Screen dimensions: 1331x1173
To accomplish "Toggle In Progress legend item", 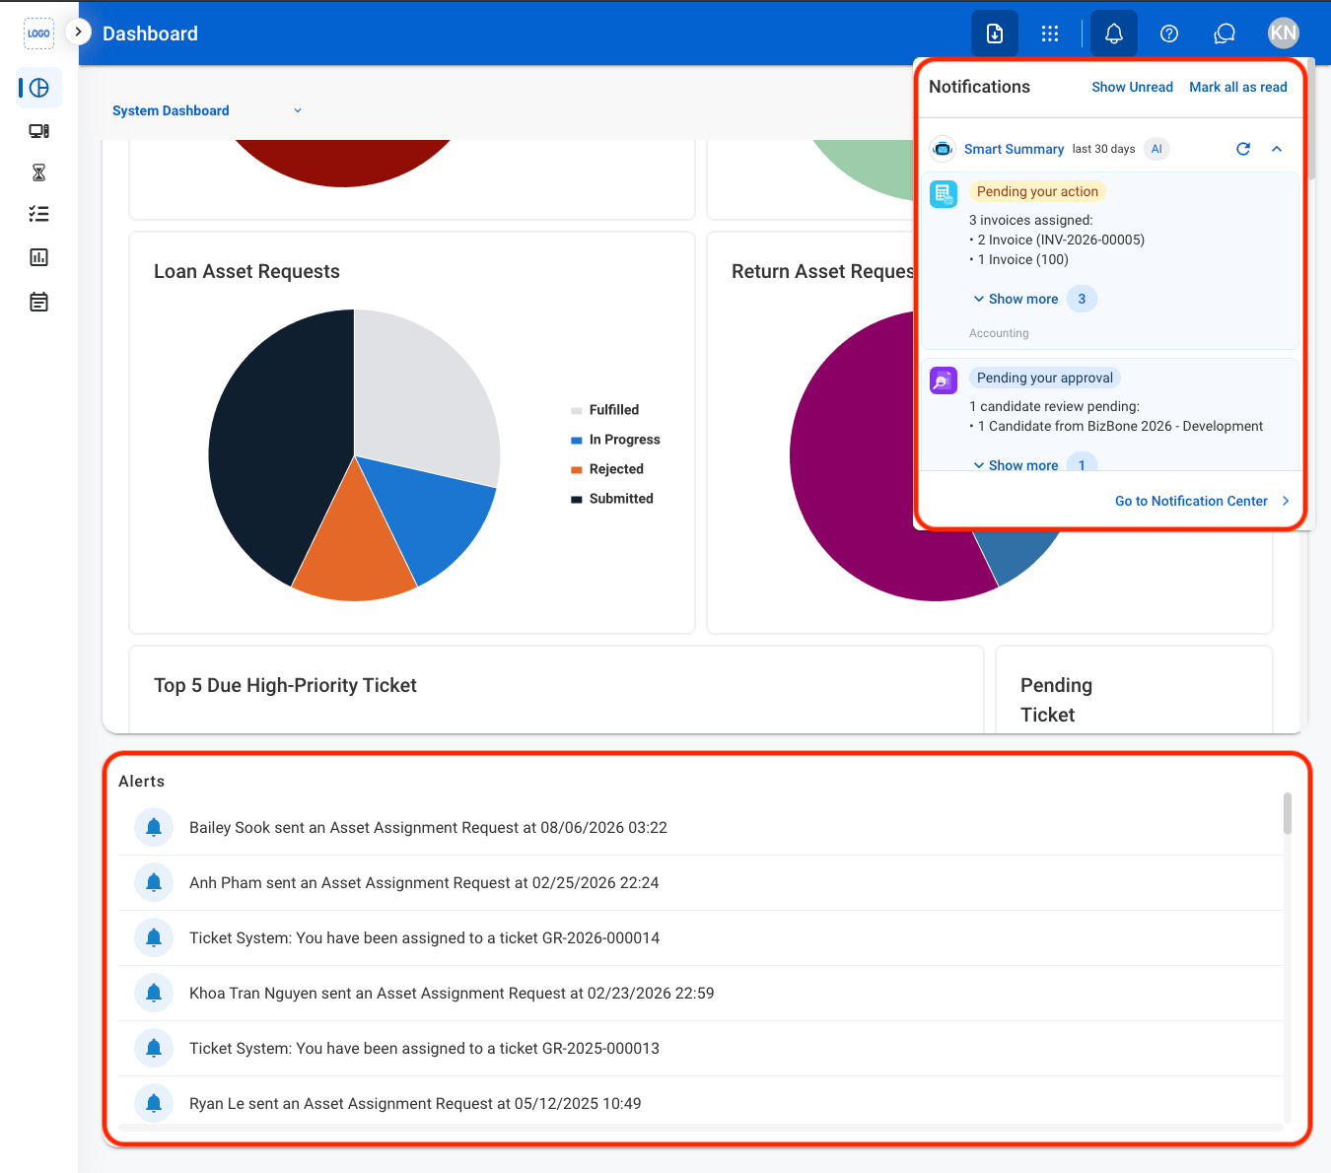I will point(615,440).
